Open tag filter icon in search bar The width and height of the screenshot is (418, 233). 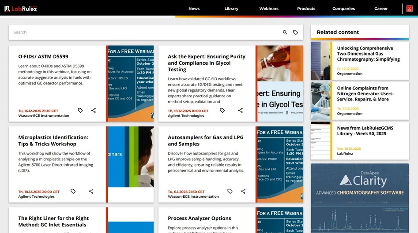pyautogui.click(x=295, y=32)
